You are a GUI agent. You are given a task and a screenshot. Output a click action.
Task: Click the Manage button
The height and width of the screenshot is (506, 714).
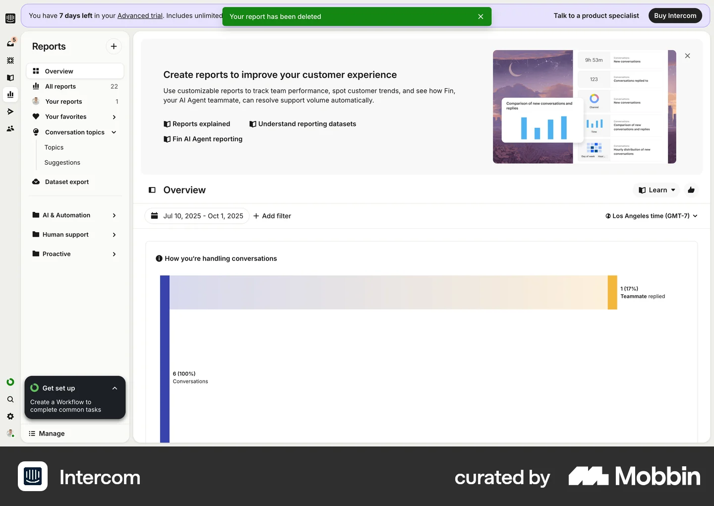coord(47,434)
